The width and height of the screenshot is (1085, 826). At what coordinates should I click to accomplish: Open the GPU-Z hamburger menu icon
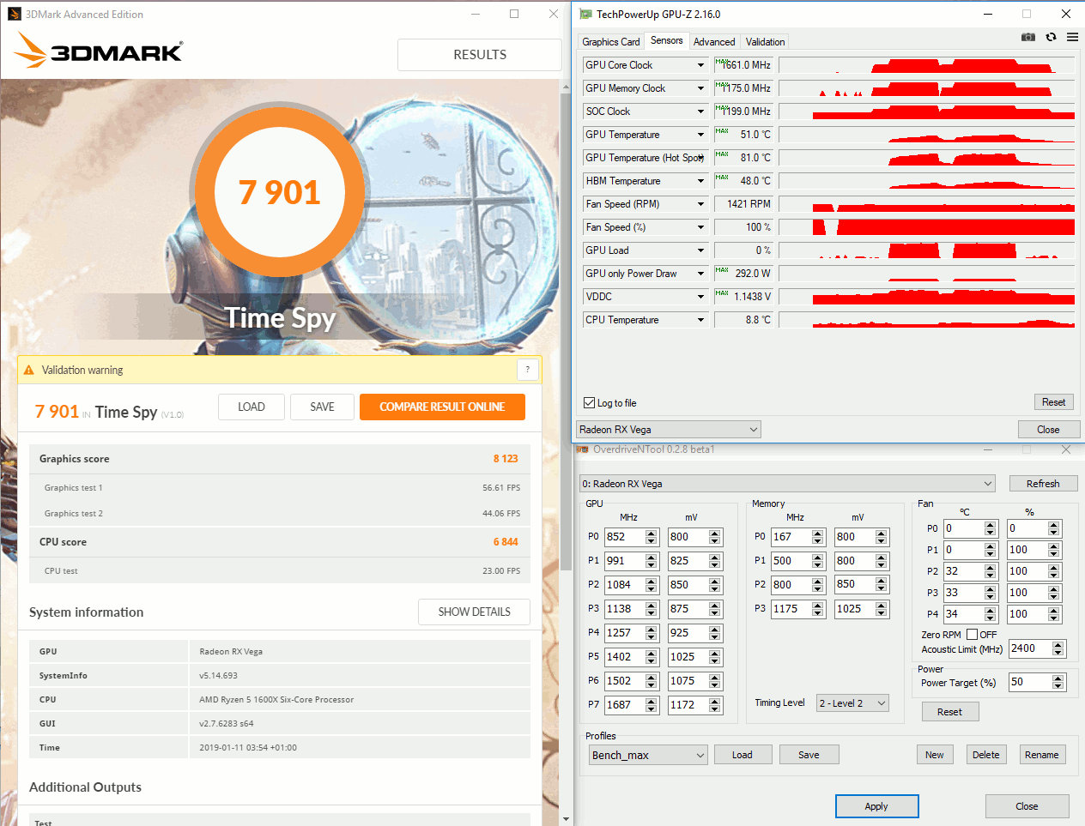pos(1073,38)
